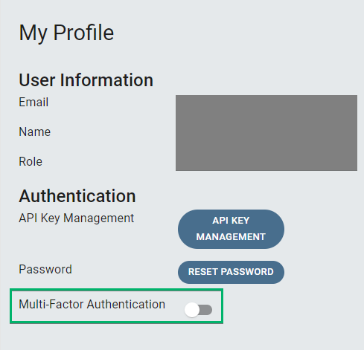Click the Name field label
This screenshot has height=350, width=364.
[x=35, y=132]
